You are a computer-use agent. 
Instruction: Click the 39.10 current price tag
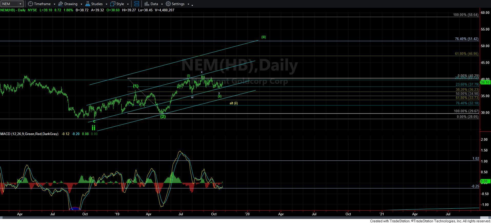[x=485, y=83]
